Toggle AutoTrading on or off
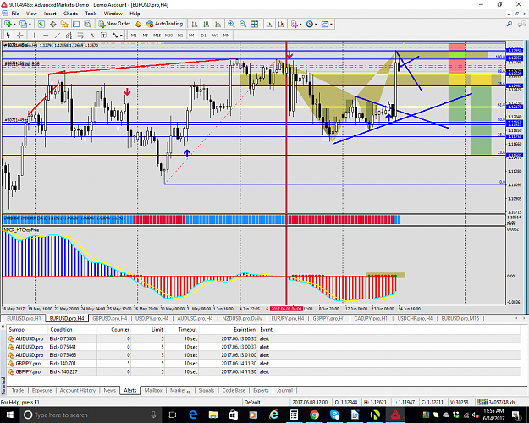The image size is (529, 423). coord(165,24)
